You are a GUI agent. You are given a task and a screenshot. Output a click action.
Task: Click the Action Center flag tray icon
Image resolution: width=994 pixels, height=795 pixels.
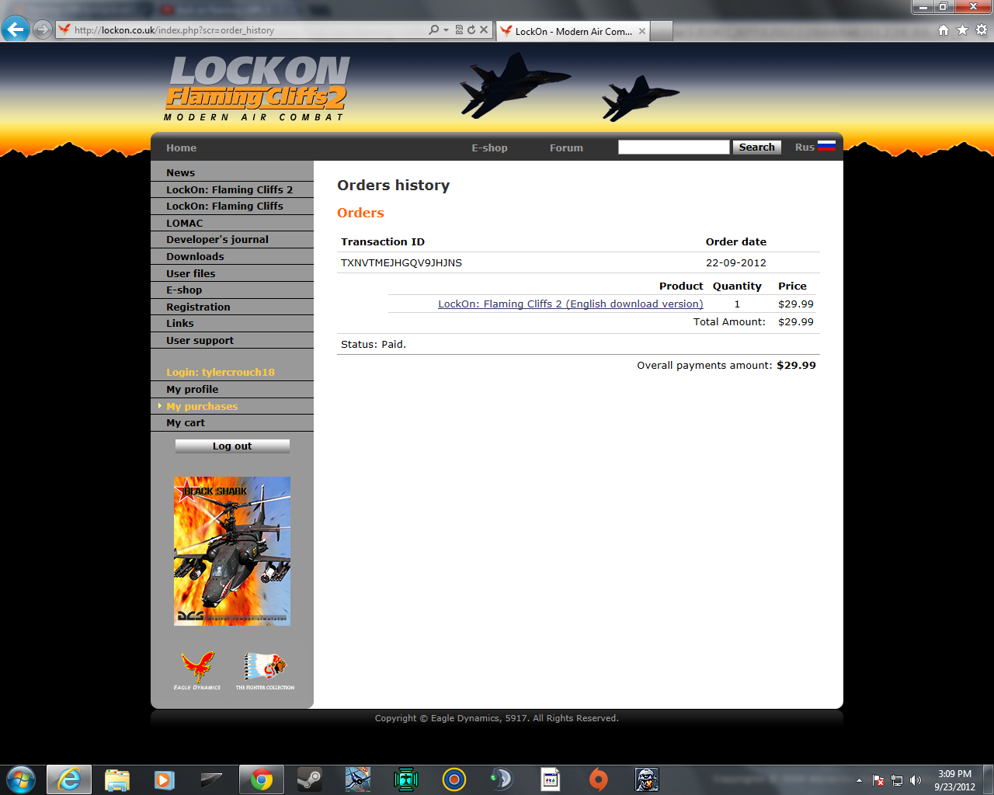click(878, 780)
